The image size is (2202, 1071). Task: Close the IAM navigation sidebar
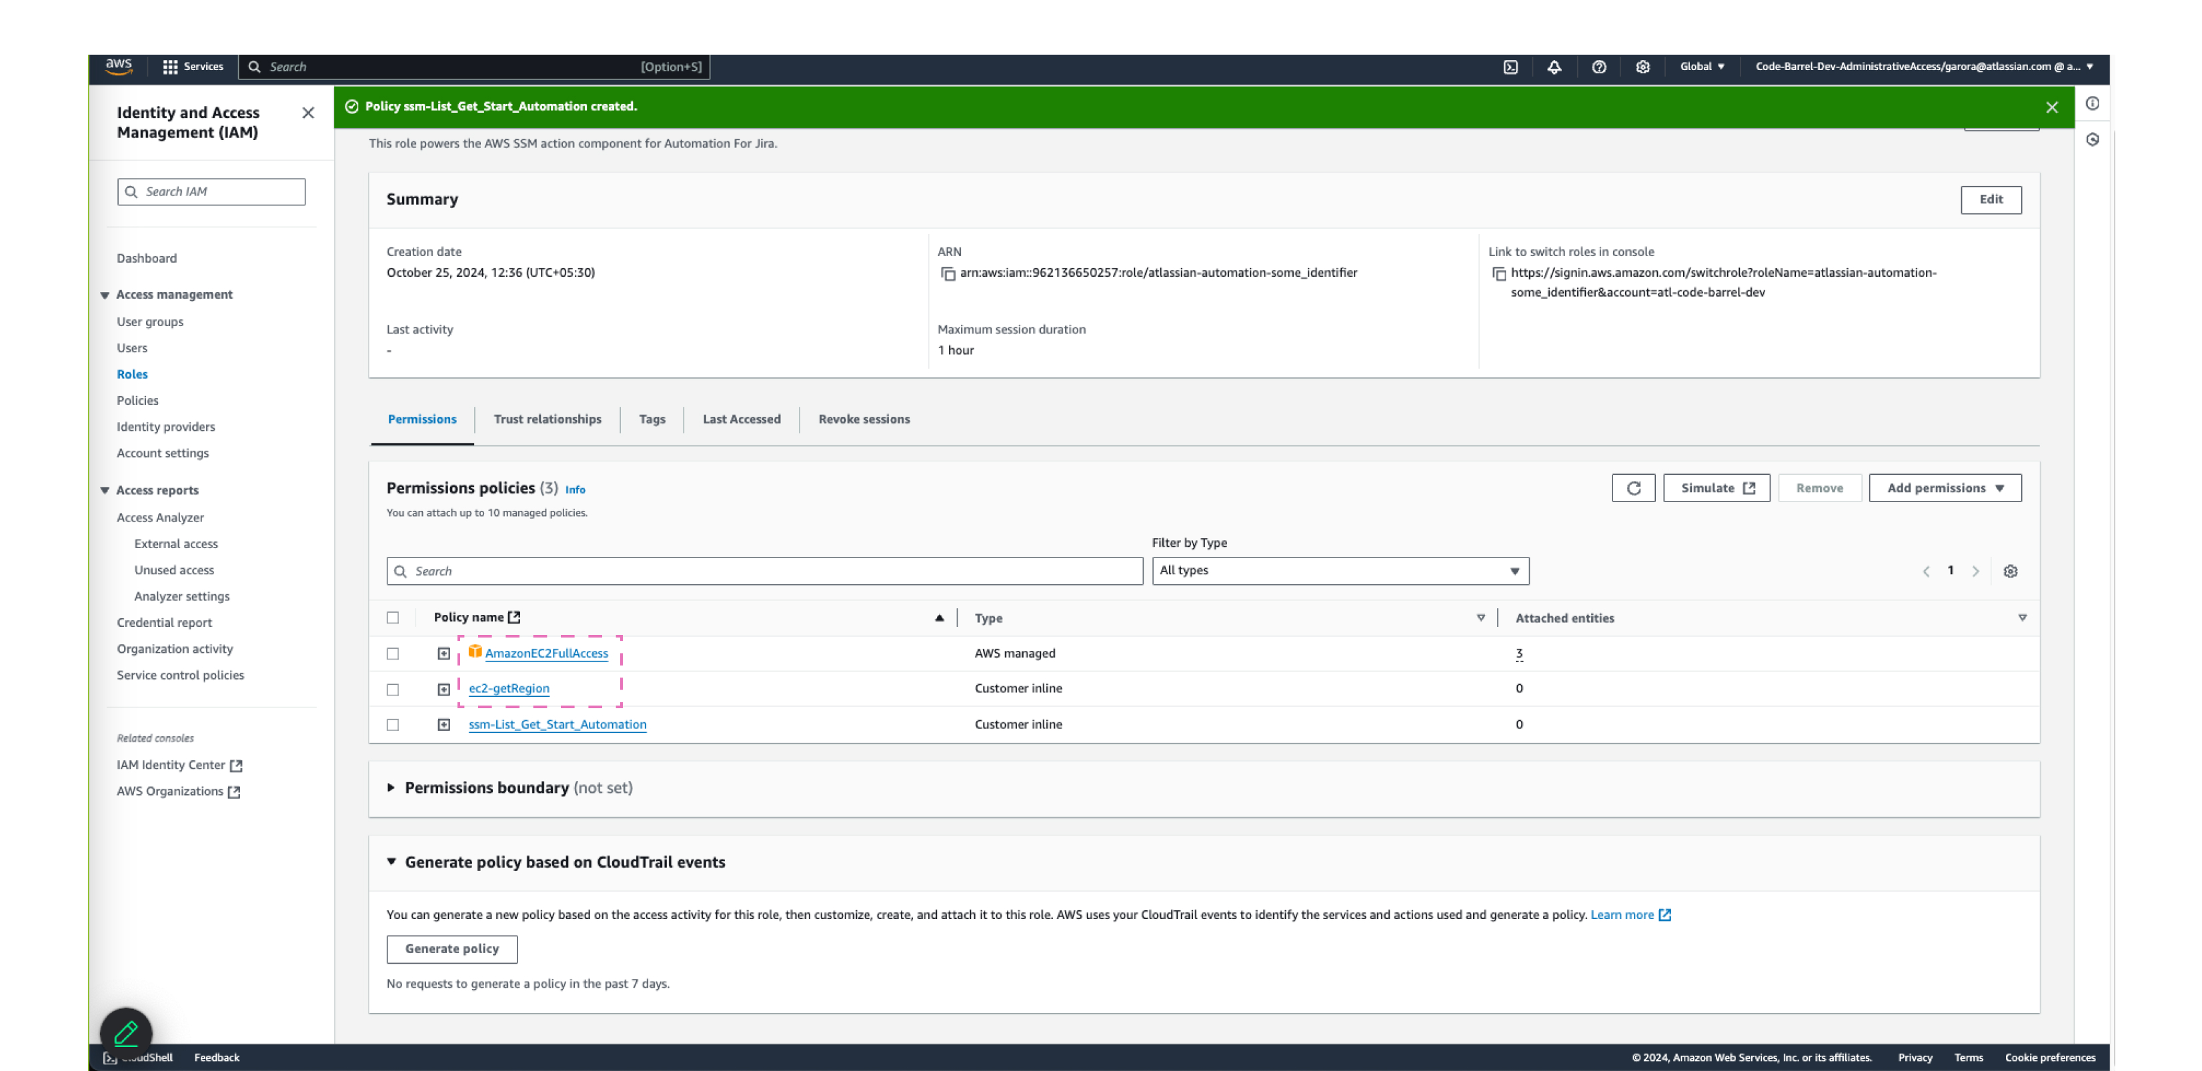pyautogui.click(x=309, y=113)
